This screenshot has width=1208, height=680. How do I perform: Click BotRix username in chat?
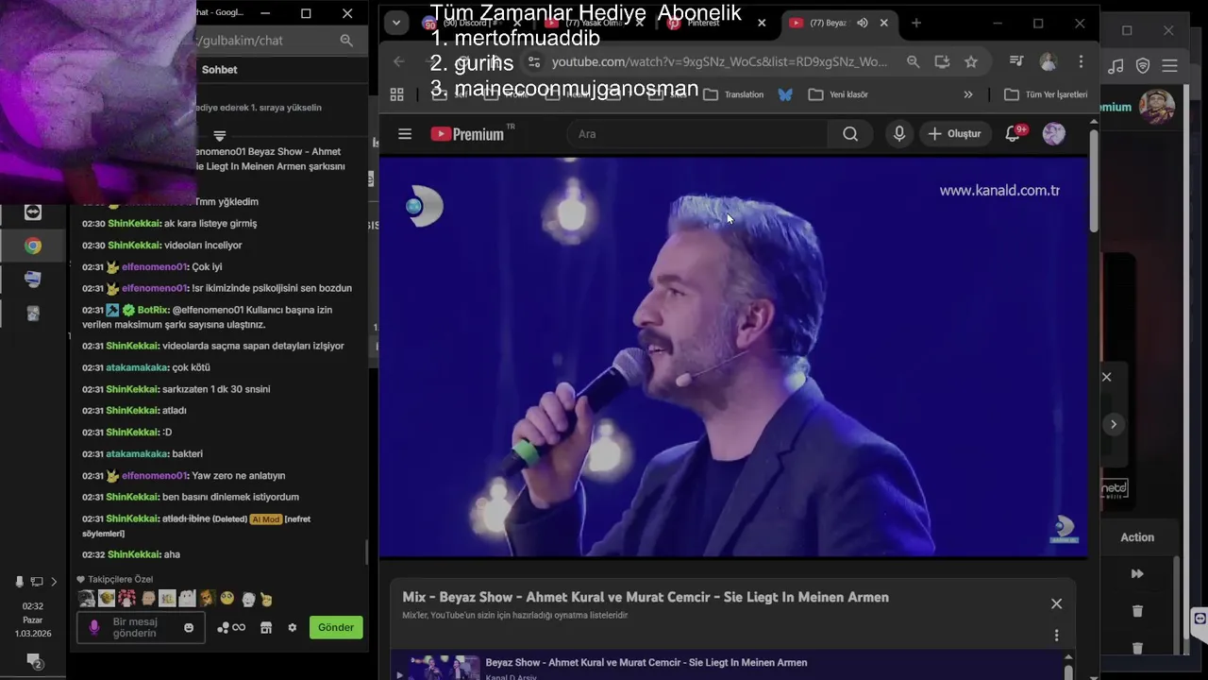[153, 310]
